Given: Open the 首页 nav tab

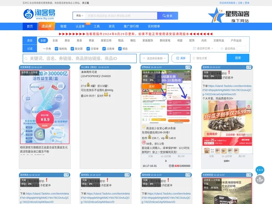Looking at the screenshot, I should (30, 26).
